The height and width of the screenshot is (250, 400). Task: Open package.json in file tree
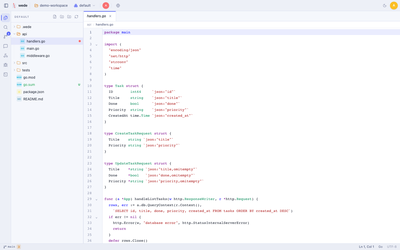click(x=47, y=92)
